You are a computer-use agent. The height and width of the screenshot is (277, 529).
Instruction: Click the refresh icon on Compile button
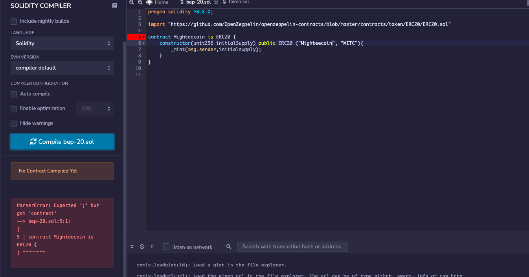point(33,142)
